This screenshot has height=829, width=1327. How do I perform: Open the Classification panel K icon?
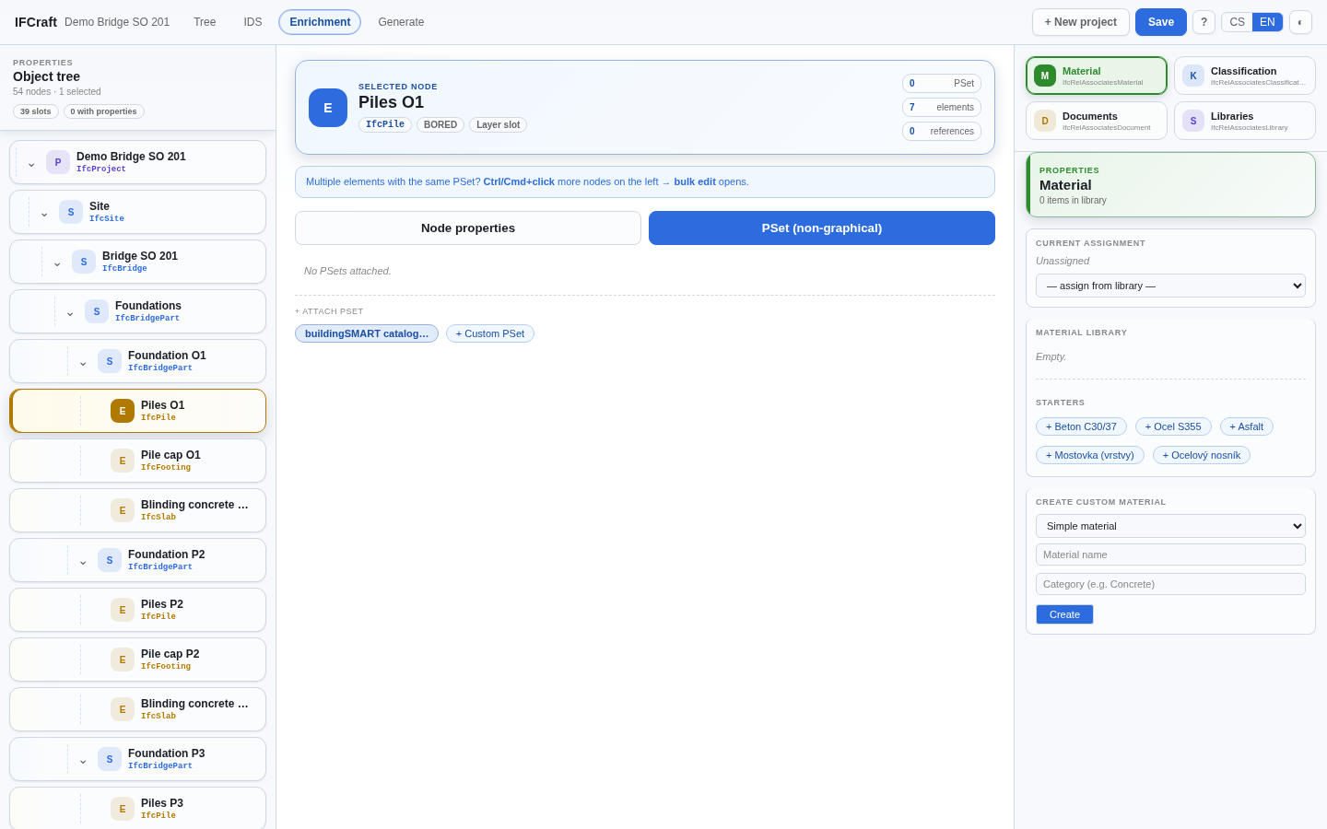[x=1193, y=76]
